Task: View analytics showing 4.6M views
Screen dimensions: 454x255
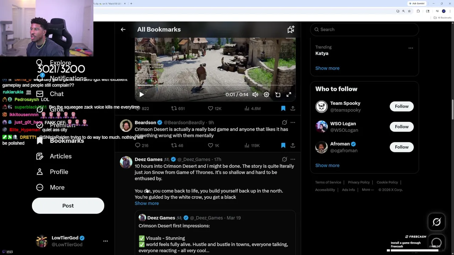Action: click(x=252, y=108)
